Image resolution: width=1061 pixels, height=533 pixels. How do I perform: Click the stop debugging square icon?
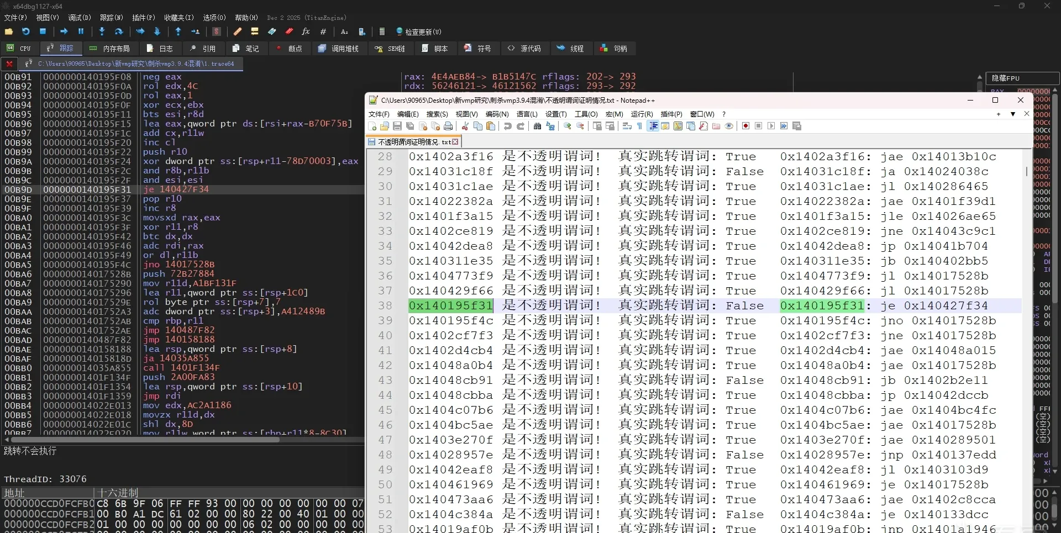click(43, 31)
